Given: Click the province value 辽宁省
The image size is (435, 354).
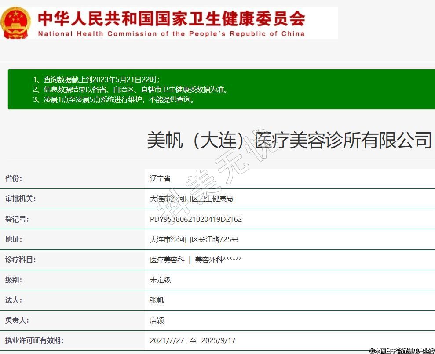Looking at the screenshot, I should coord(160,178).
